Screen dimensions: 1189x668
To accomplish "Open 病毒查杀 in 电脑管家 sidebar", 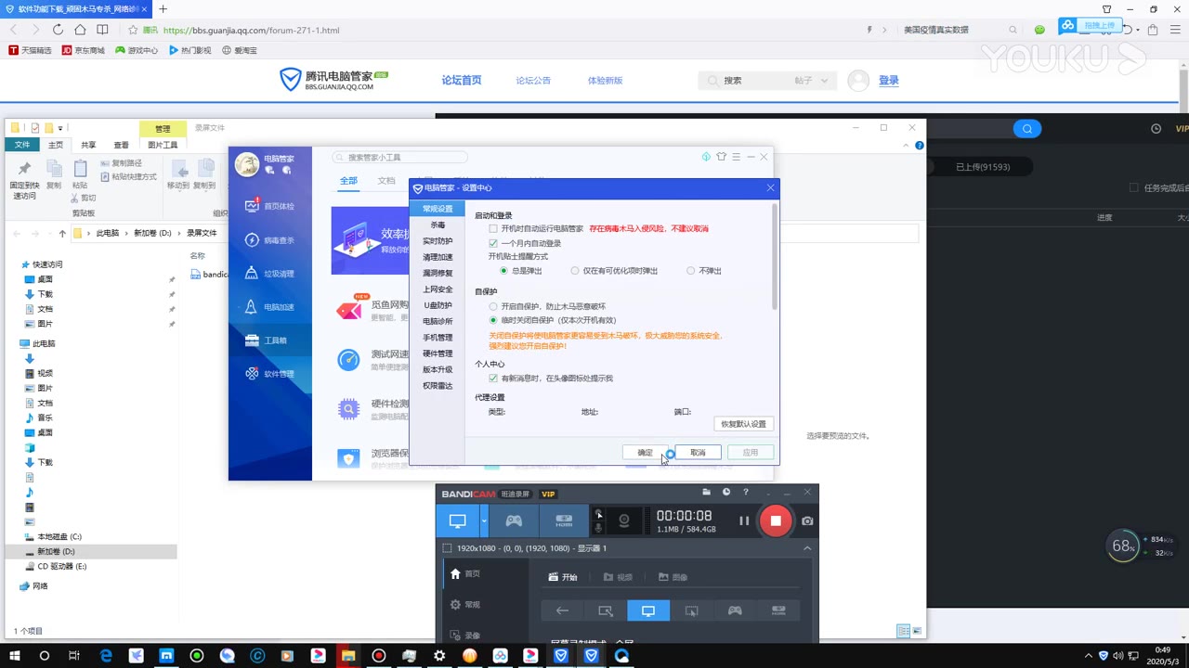I will coord(271,240).
